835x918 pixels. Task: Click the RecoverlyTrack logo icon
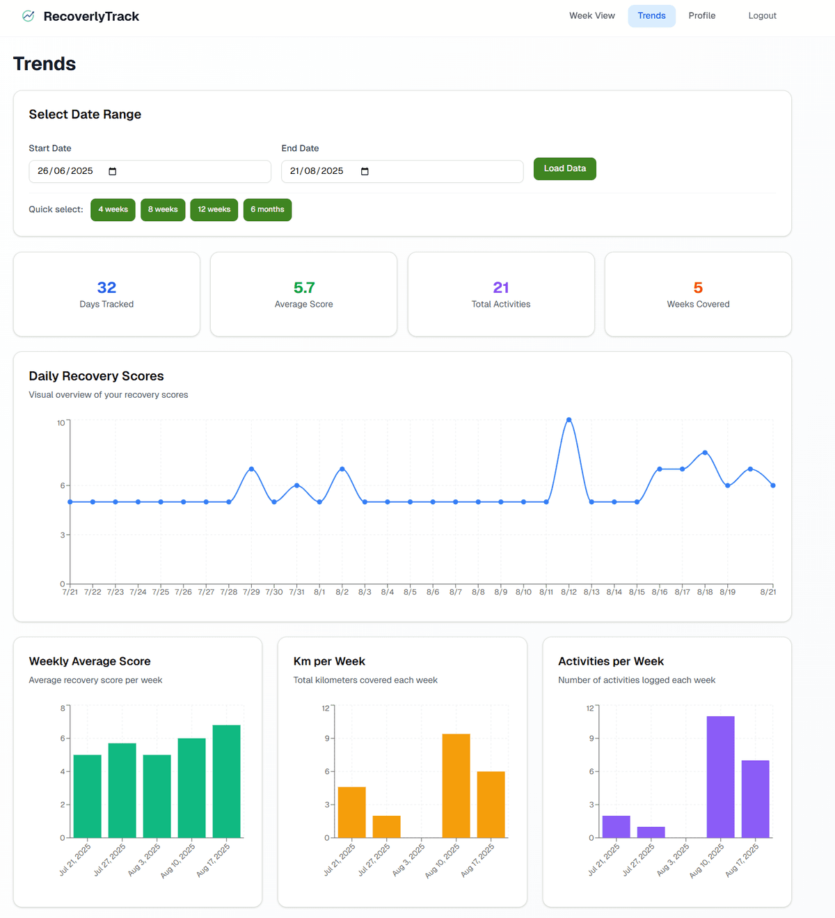28,15
